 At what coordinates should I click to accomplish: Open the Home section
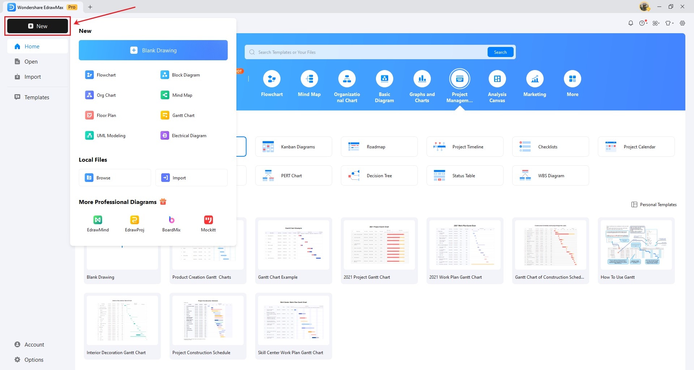pyautogui.click(x=38, y=46)
